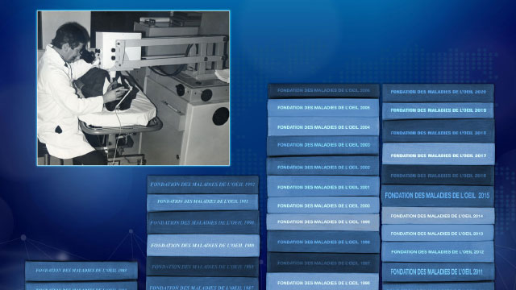The width and height of the screenshot is (516, 290).
Task: Select the 1991 italic volume
Action: 202,202
